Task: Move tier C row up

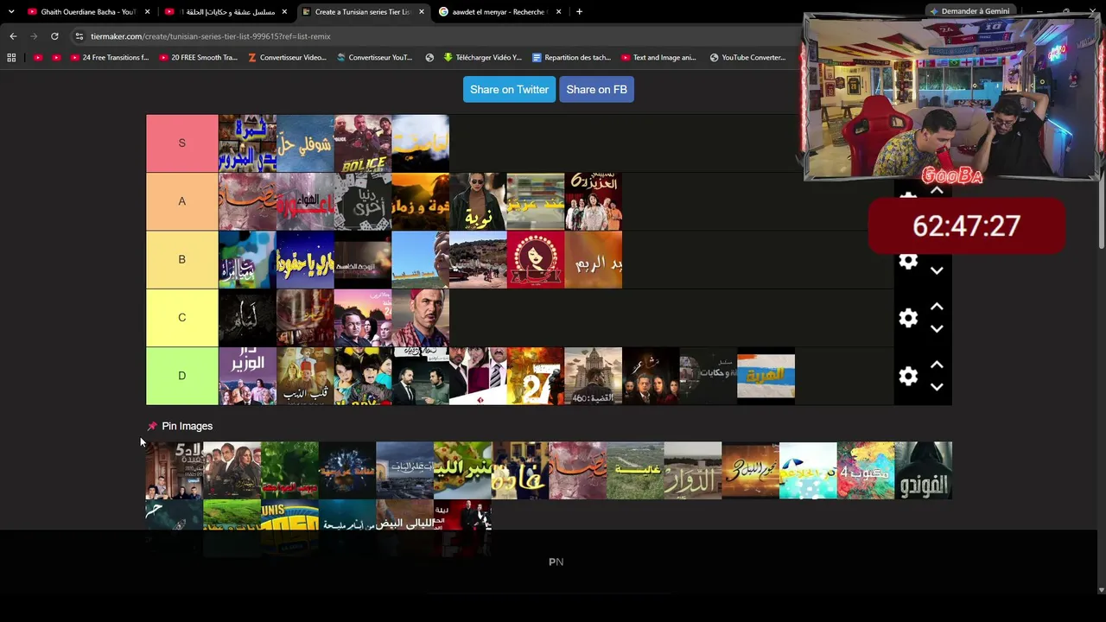Action: (937, 307)
